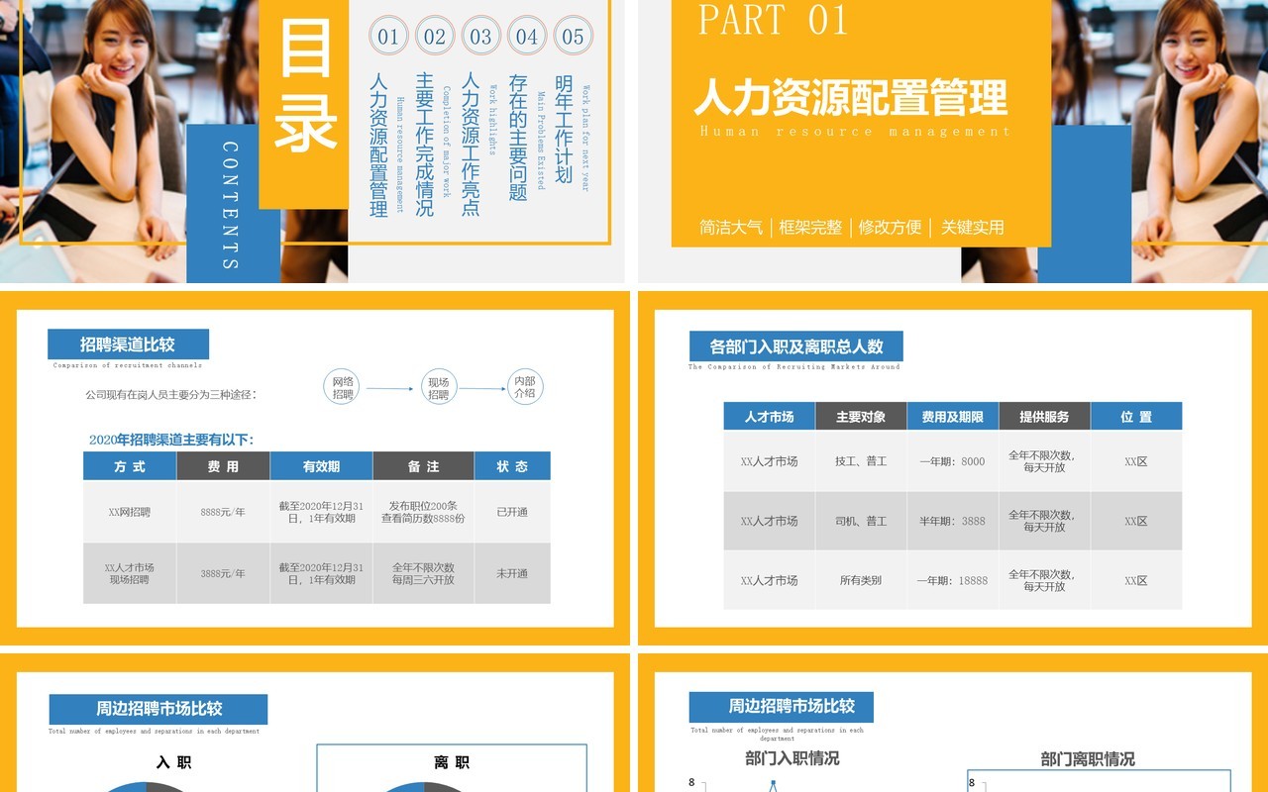Select the 04 numbered circle
Viewport: 1268px width, 792px height.
tap(527, 37)
